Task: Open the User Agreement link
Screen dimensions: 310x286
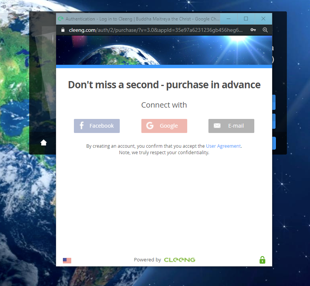Action: pos(224,146)
